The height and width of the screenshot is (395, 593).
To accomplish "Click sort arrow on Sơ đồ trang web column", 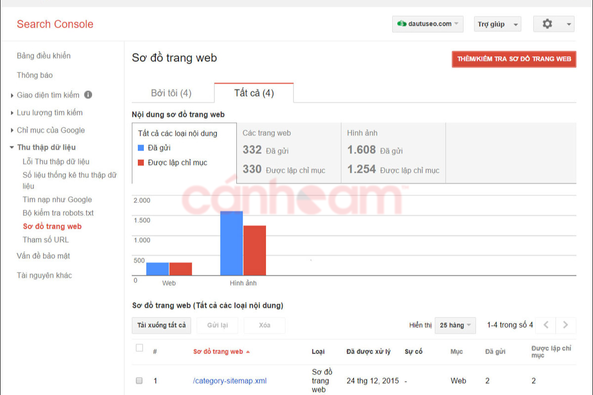I will tap(248, 352).
